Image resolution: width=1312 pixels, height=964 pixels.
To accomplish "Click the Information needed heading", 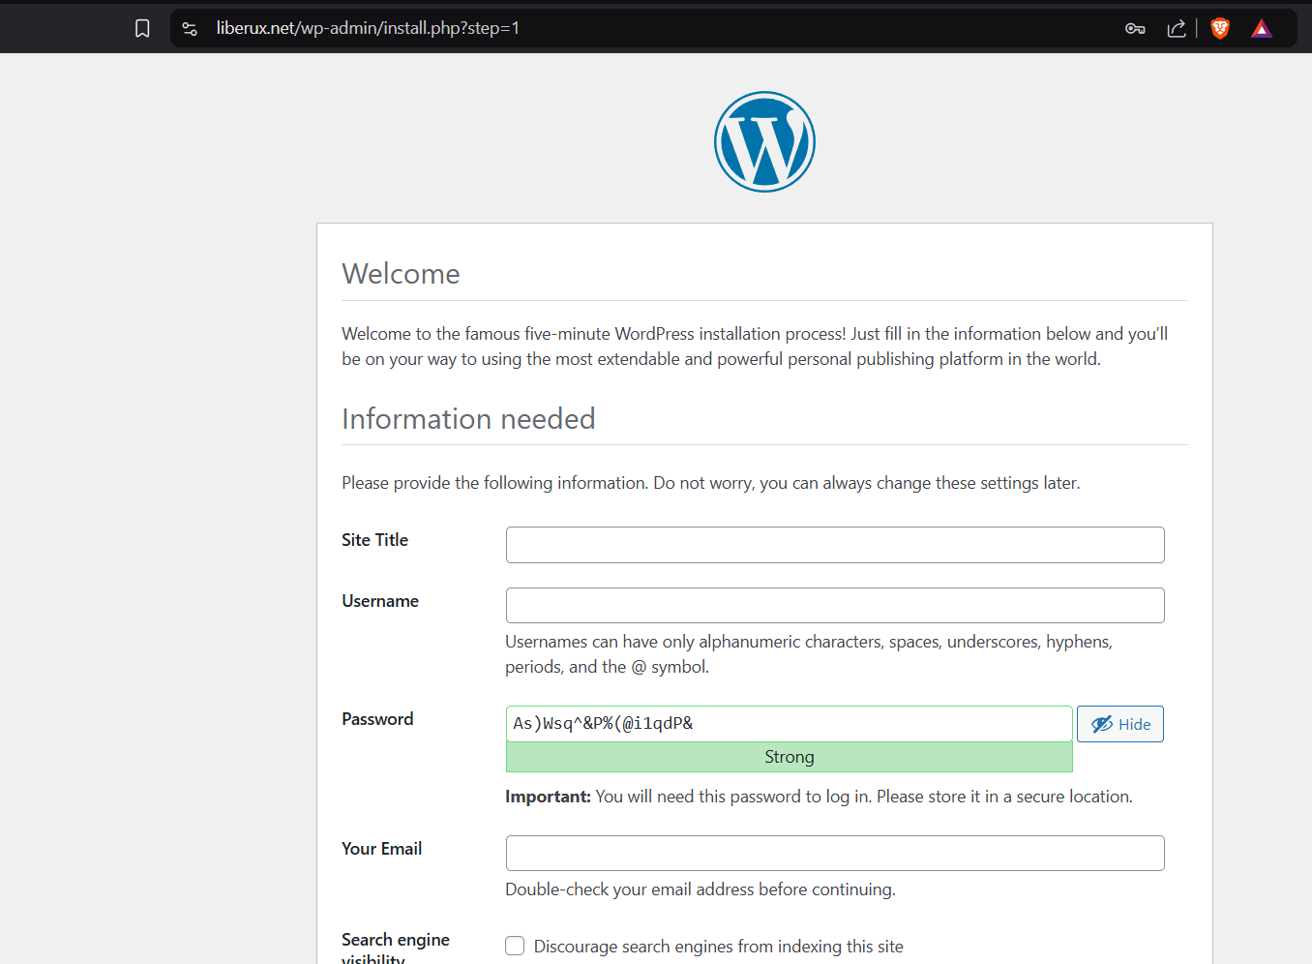I will coord(468,419).
